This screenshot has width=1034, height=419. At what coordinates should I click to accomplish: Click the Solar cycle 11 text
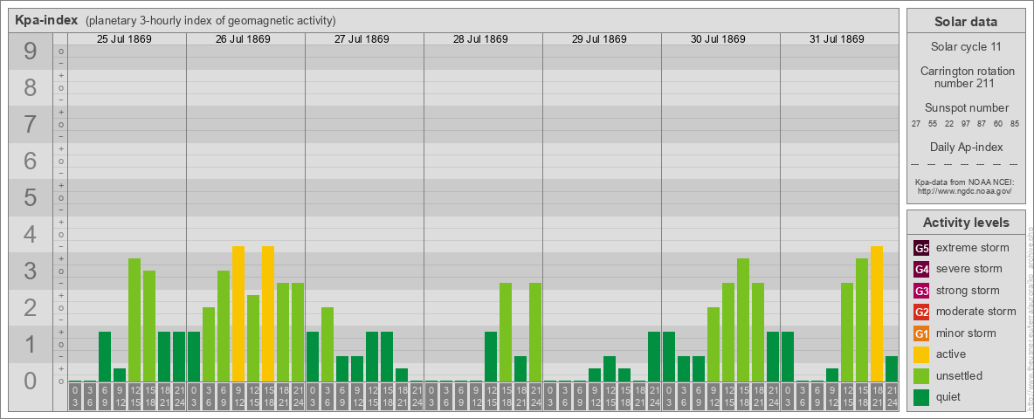point(966,47)
